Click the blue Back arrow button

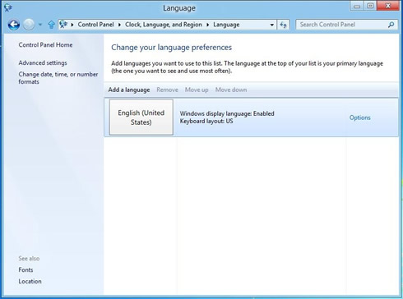(x=14, y=25)
